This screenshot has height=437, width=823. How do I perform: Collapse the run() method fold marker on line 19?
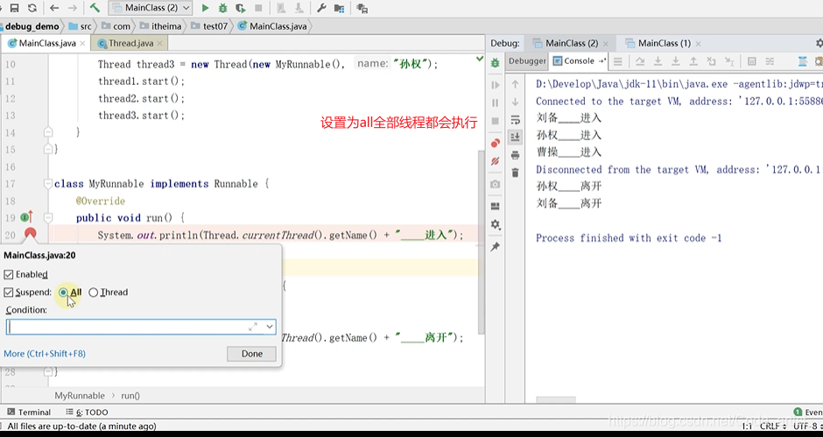pos(48,217)
